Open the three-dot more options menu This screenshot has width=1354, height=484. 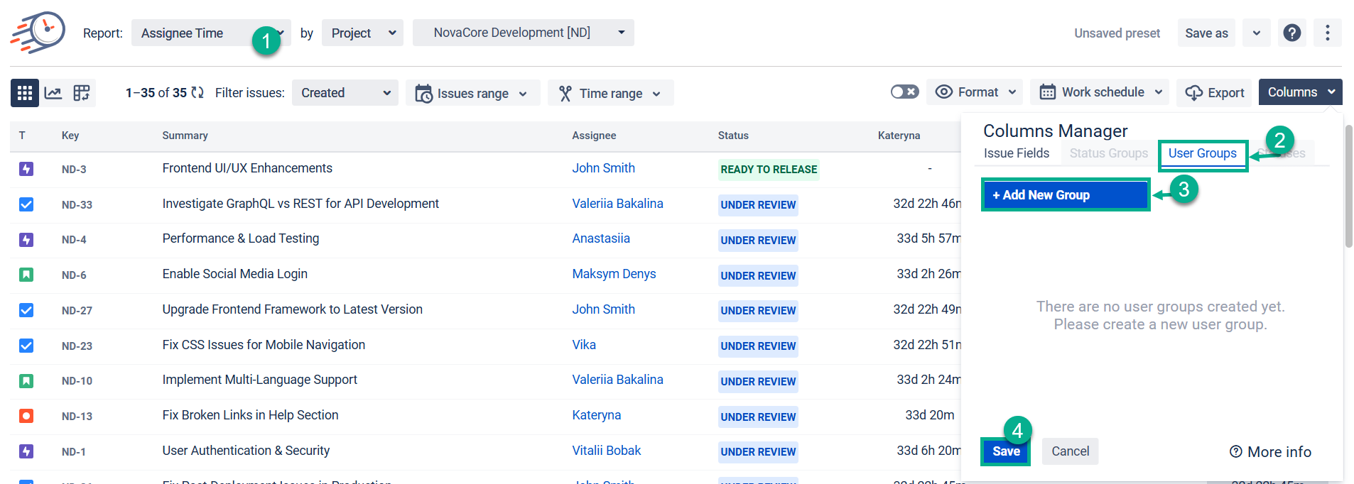coord(1327,33)
